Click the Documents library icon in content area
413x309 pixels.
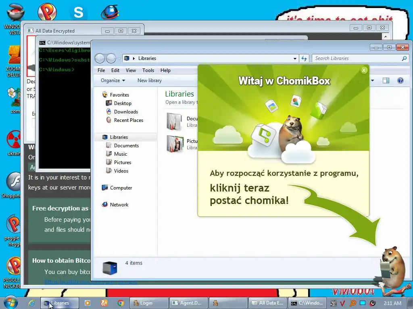point(174,122)
